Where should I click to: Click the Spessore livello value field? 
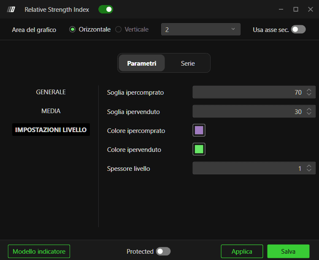coord(254,168)
